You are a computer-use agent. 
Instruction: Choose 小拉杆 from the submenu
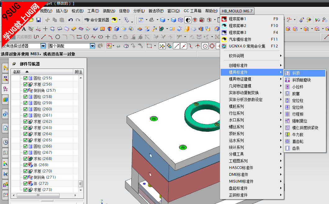[298, 87]
